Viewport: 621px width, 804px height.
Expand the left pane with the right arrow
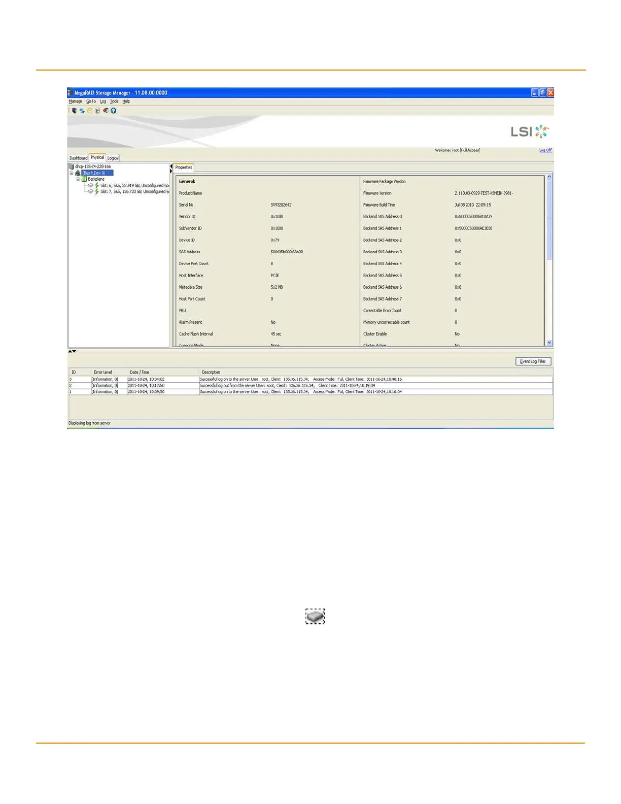171,172
